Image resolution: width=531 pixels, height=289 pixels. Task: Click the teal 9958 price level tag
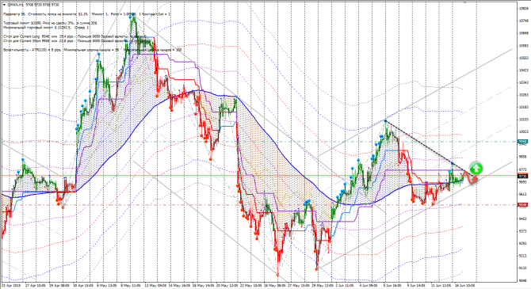pos(522,142)
